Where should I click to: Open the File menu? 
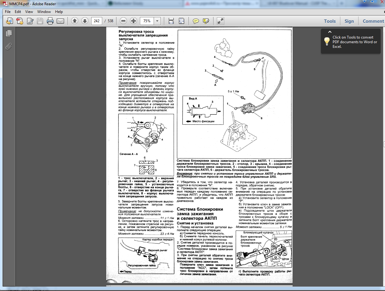tap(8, 12)
